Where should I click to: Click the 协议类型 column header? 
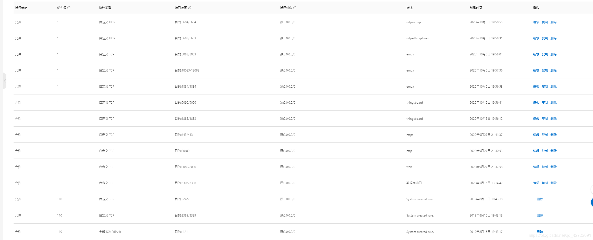tap(105, 8)
